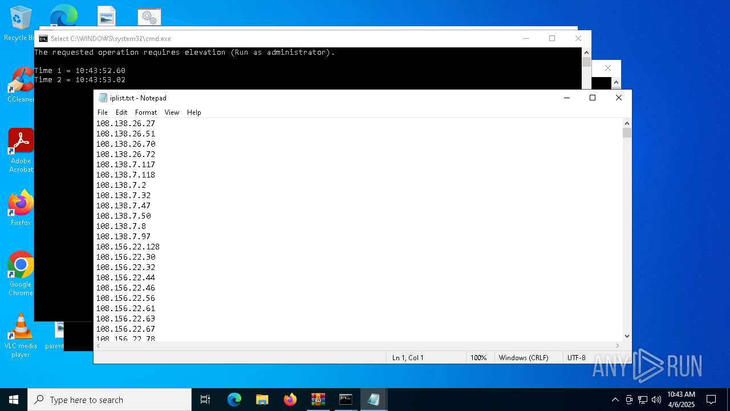Click the tray icon left of network
The width and height of the screenshot is (730, 411).
coord(629,400)
